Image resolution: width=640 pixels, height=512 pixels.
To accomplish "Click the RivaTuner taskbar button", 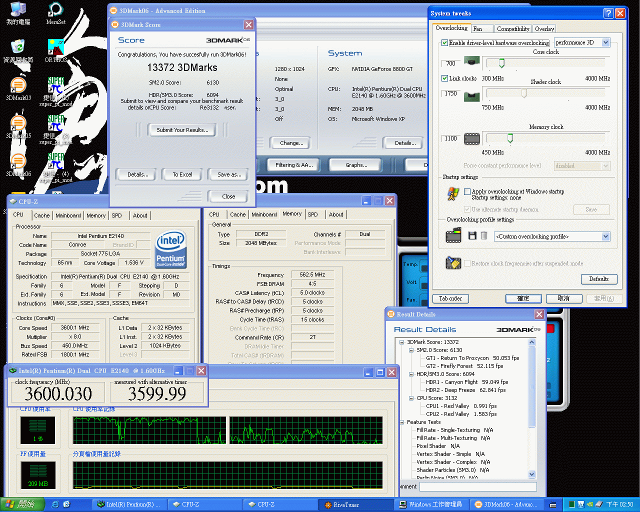I will 356,504.
